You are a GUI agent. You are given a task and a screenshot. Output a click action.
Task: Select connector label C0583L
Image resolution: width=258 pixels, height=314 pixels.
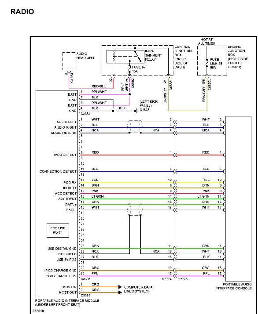pyautogui.click(x=171, y=84)
